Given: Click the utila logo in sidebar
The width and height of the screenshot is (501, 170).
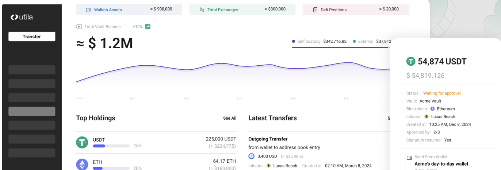Looking at the screenshot, I should point(22,17).
